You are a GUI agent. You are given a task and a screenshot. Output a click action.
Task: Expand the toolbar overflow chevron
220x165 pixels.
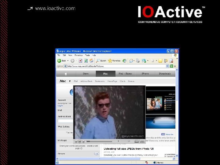pyautogui.click(x=177, y=58)
